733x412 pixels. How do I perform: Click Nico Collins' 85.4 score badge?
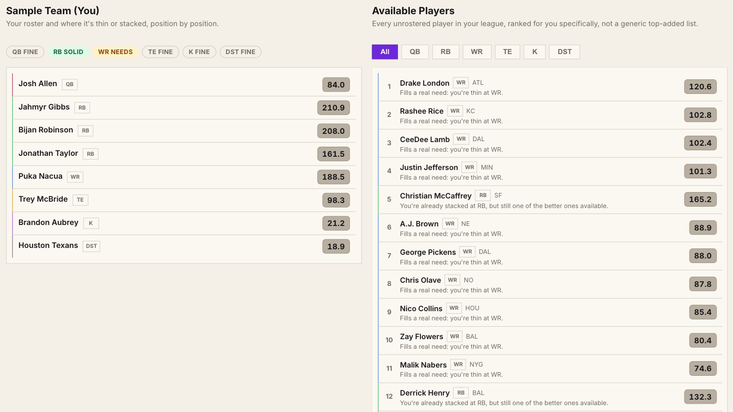click(703, 312)
